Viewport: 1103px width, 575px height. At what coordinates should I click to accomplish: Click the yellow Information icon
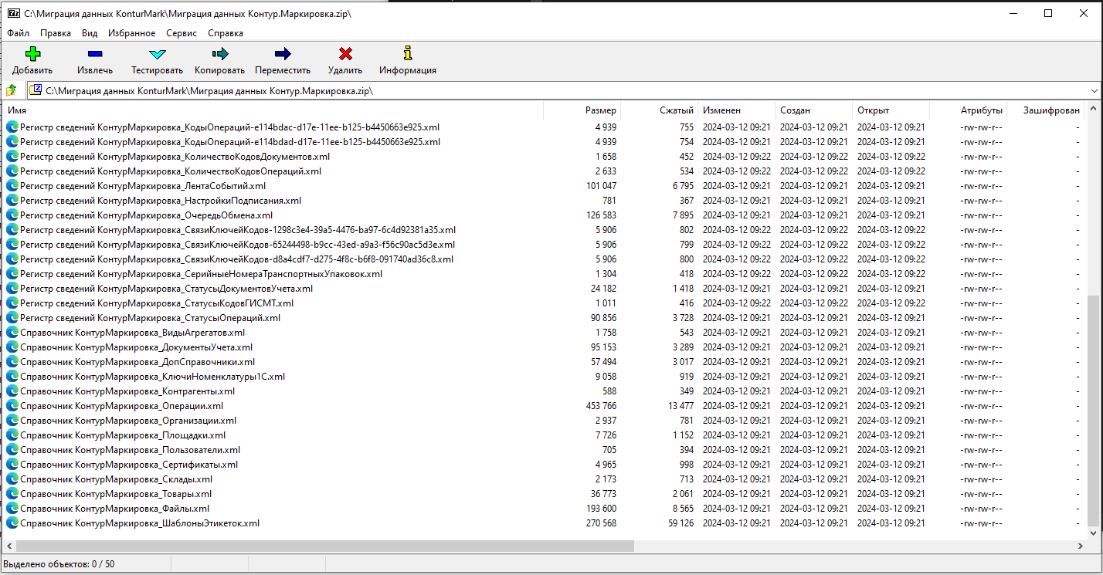(408, 53)
